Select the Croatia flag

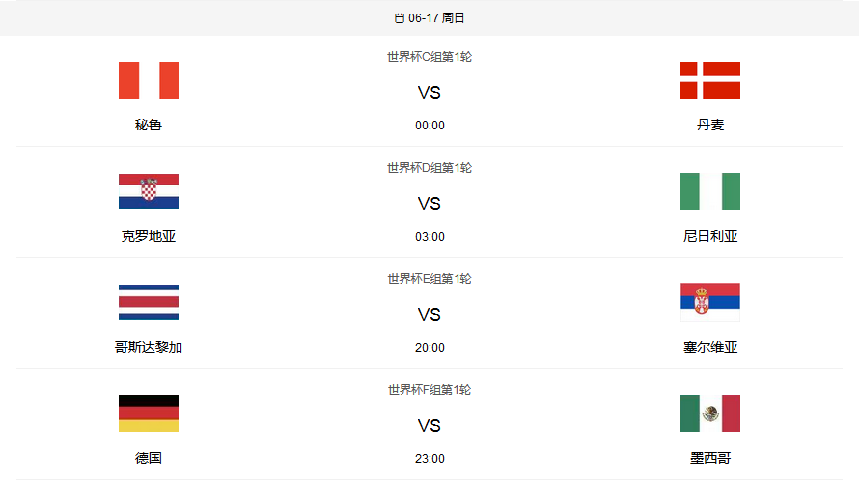[149, 191]
